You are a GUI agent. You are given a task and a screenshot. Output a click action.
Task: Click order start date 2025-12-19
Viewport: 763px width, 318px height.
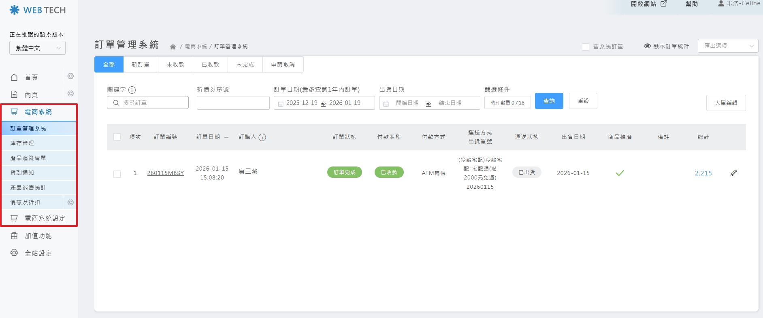pyautogui.click(x=302, y=103)
